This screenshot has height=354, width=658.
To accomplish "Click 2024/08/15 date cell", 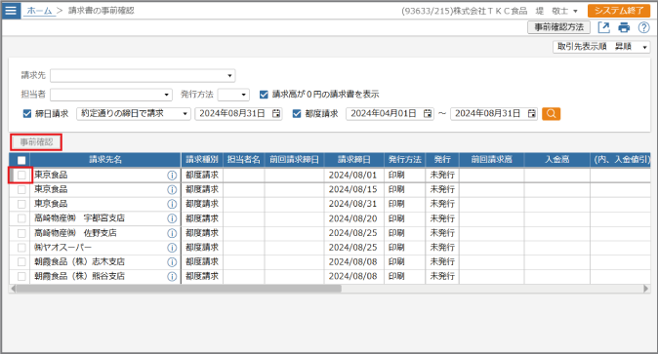I will click(353, 189).
